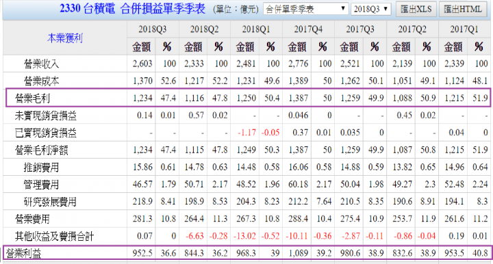Click the 營業收入 row label

click(41, 64)
